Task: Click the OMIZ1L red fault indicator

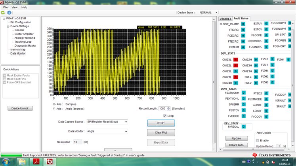Action: point(236,77)
